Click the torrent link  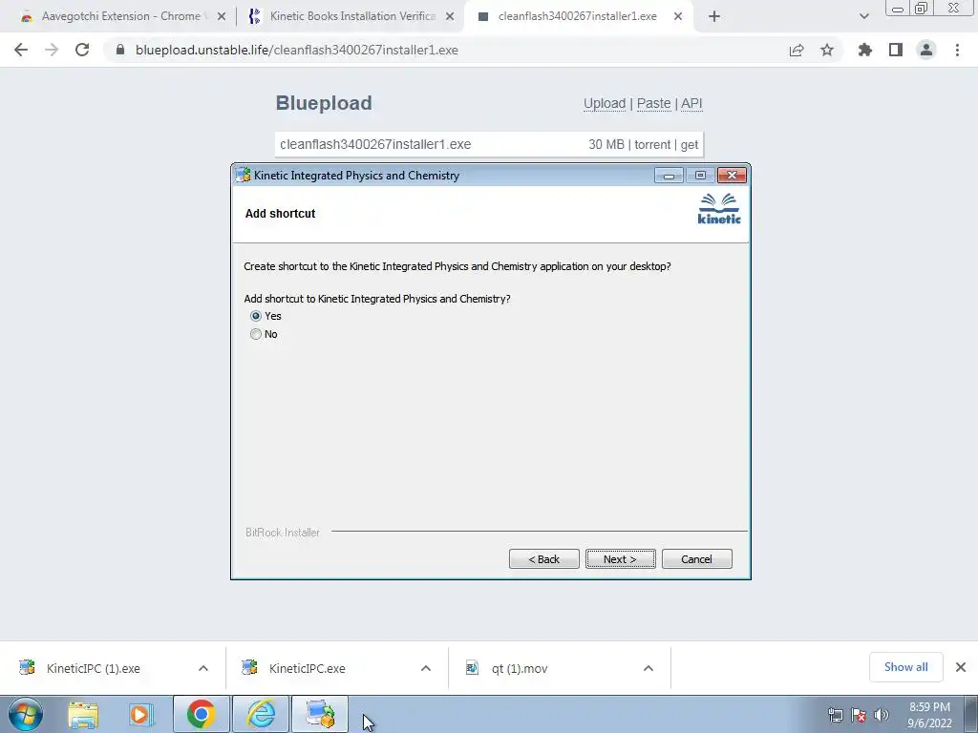pyautogui.click(x=652, y=145)
